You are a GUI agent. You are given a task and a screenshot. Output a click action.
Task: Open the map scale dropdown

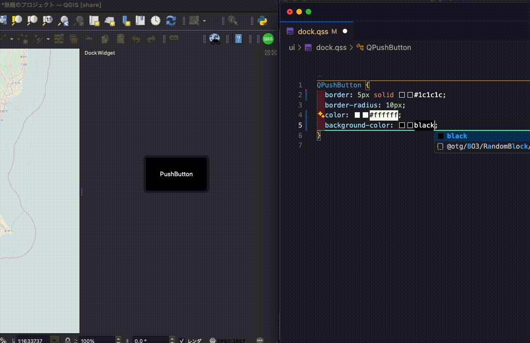tap(54, 340)
